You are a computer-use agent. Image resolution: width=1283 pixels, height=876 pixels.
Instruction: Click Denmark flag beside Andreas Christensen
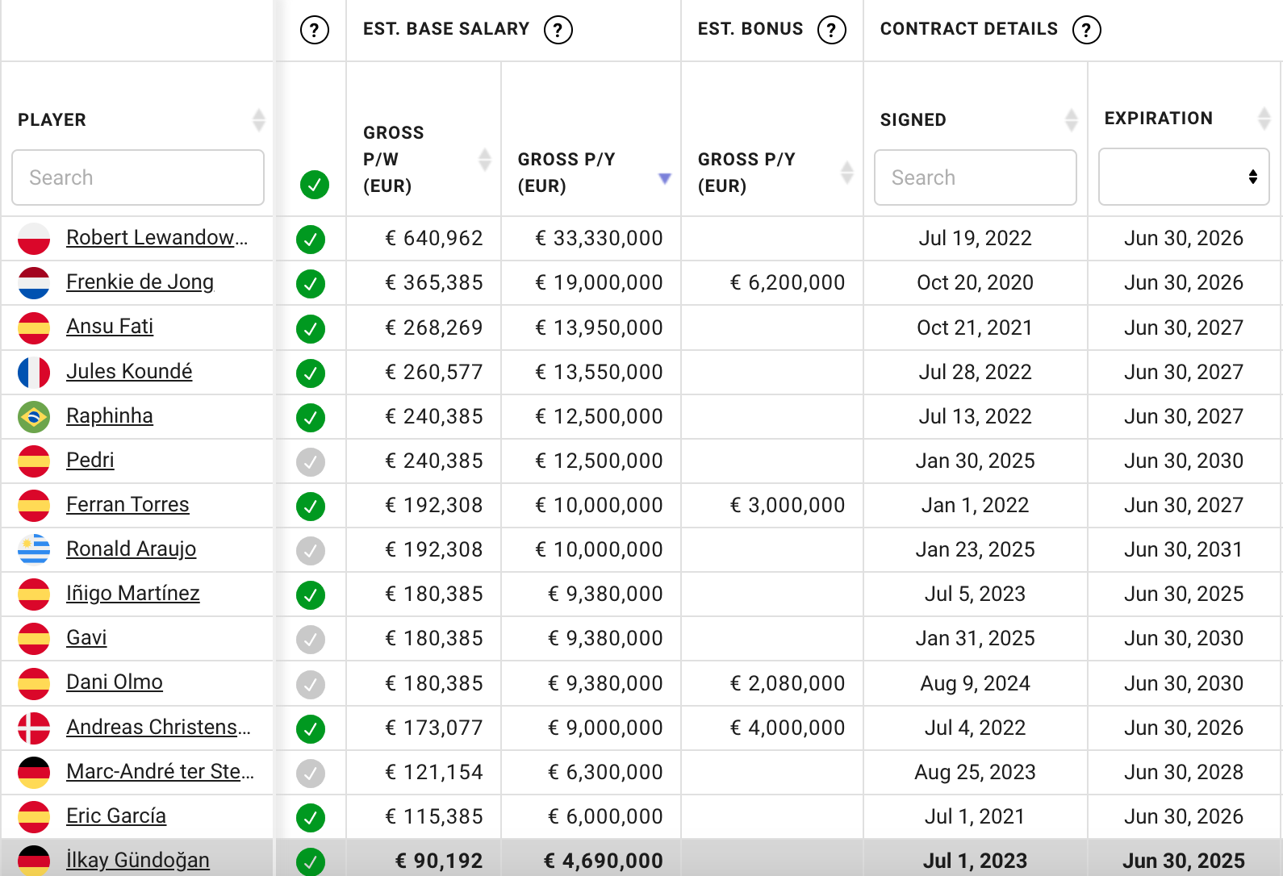[x=34, y=728]
